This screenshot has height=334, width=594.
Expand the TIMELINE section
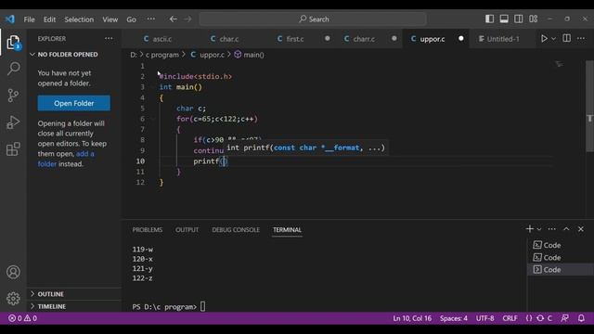click(74, 306)
